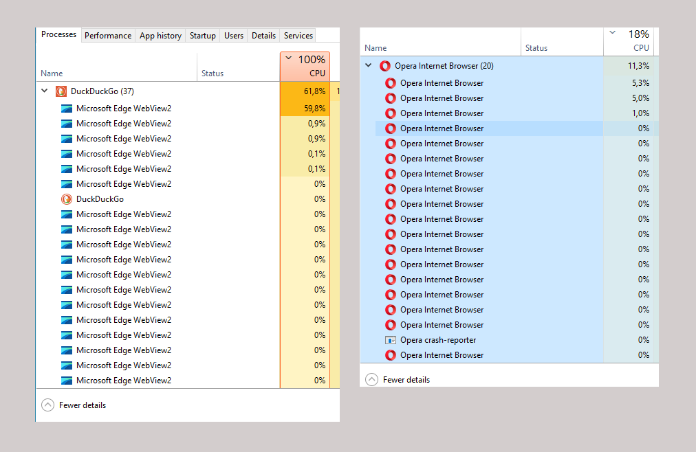
Task: Select the Opera Internet Browser (20) group row
Action: point(509,66)
